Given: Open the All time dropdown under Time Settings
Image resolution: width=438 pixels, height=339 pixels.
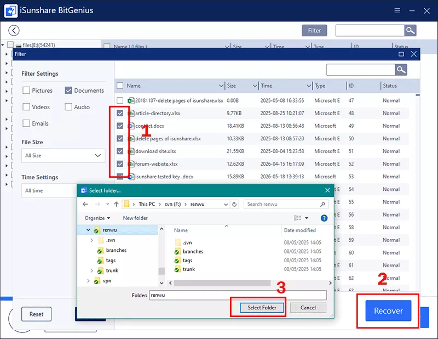Looking at the screenshot, I should [x=49, y=191].
